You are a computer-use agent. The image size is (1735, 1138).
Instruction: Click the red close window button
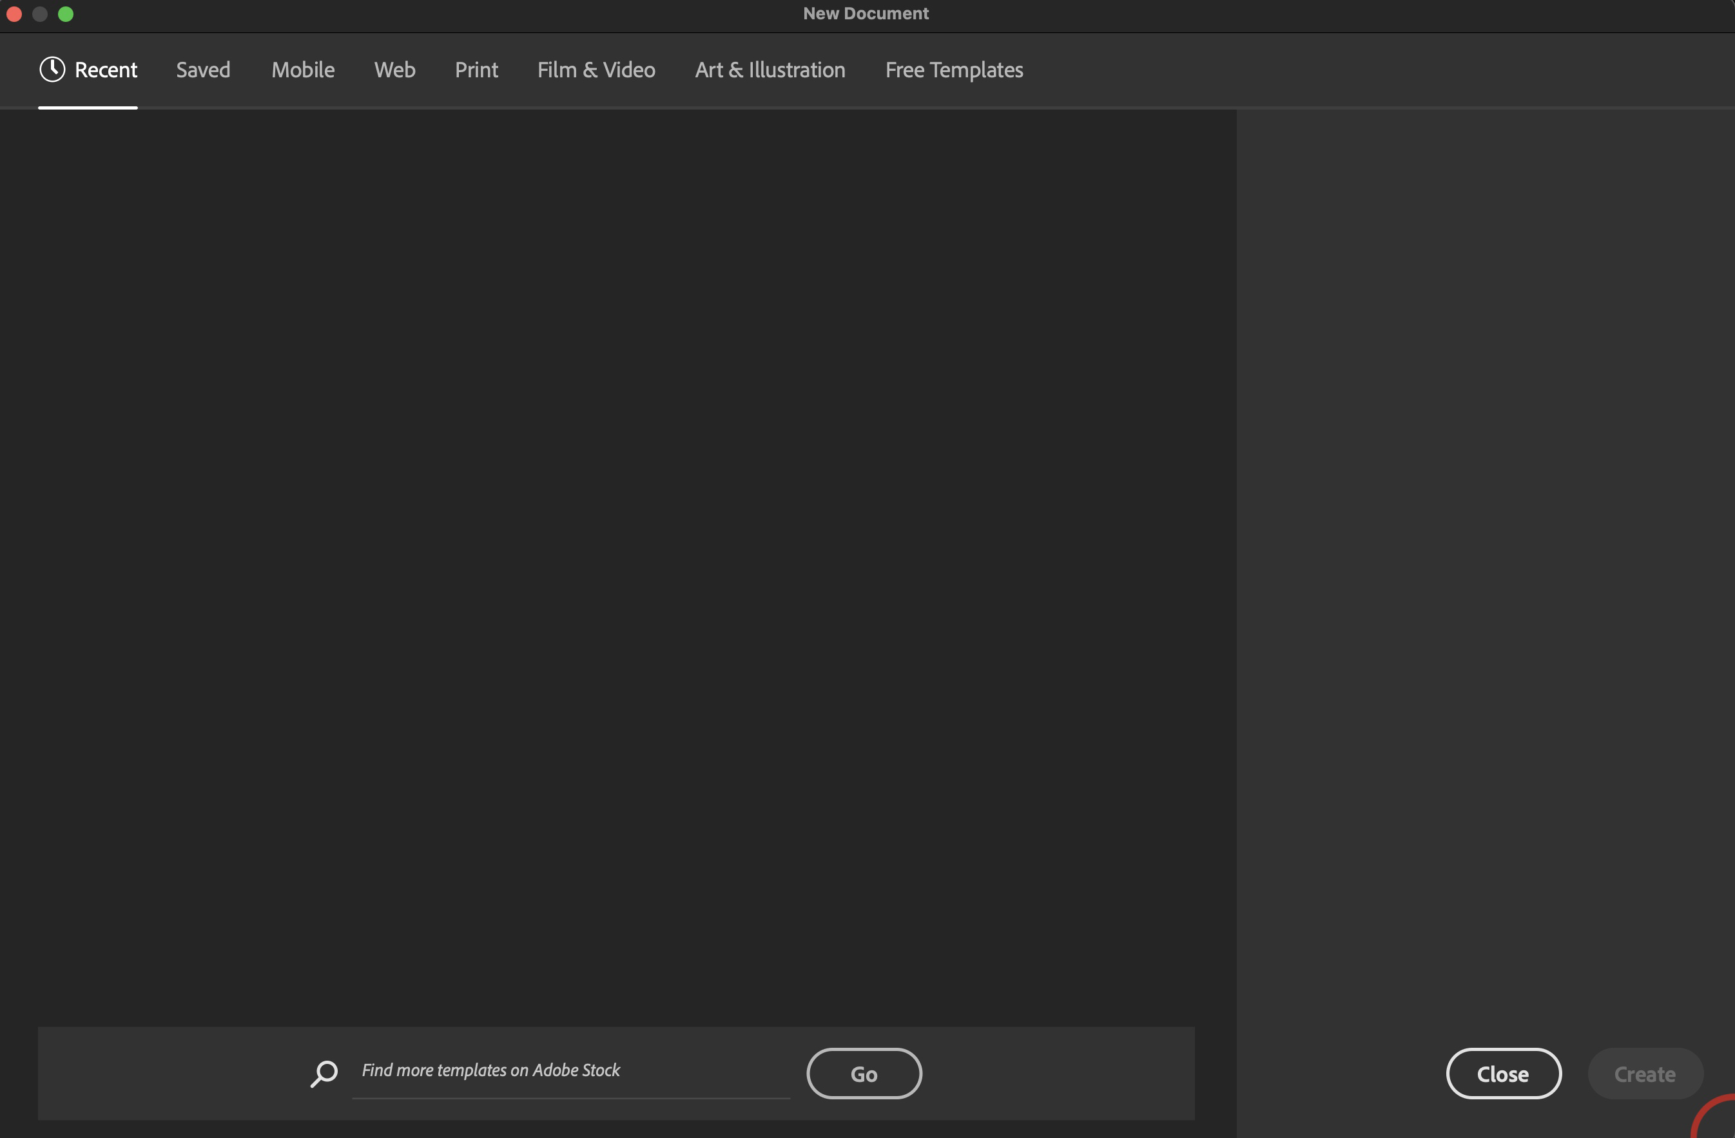click(14, 14)
